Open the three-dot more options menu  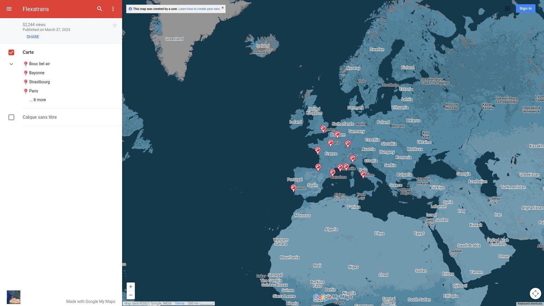click(113, 9)
